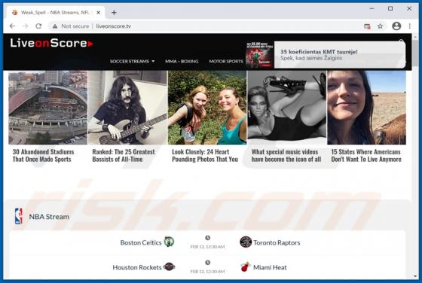Click the Not secure warning icon
This screenshot has width=422, height=283.
(x=55, y=26)
